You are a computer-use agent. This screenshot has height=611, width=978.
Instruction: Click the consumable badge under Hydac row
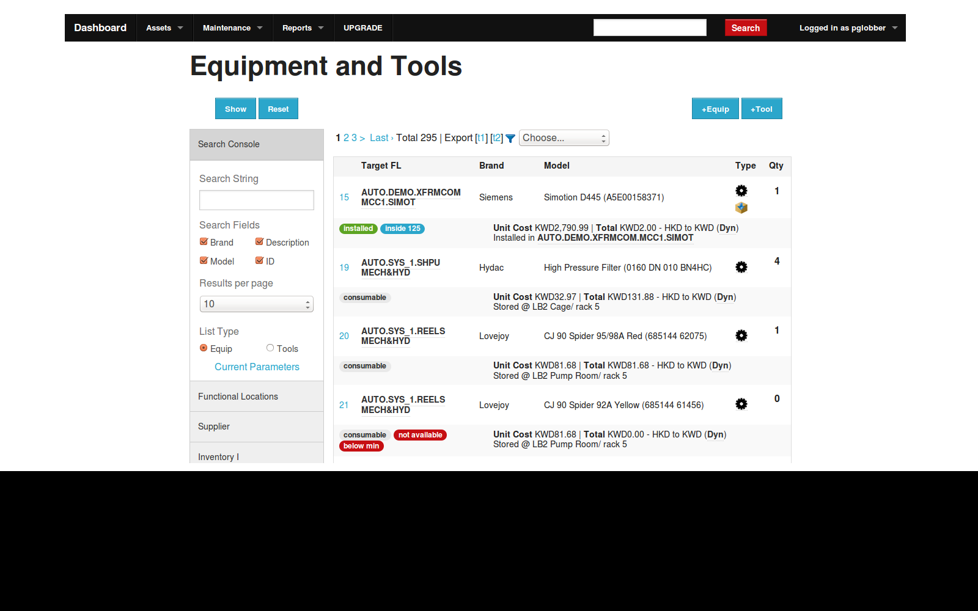365,298
